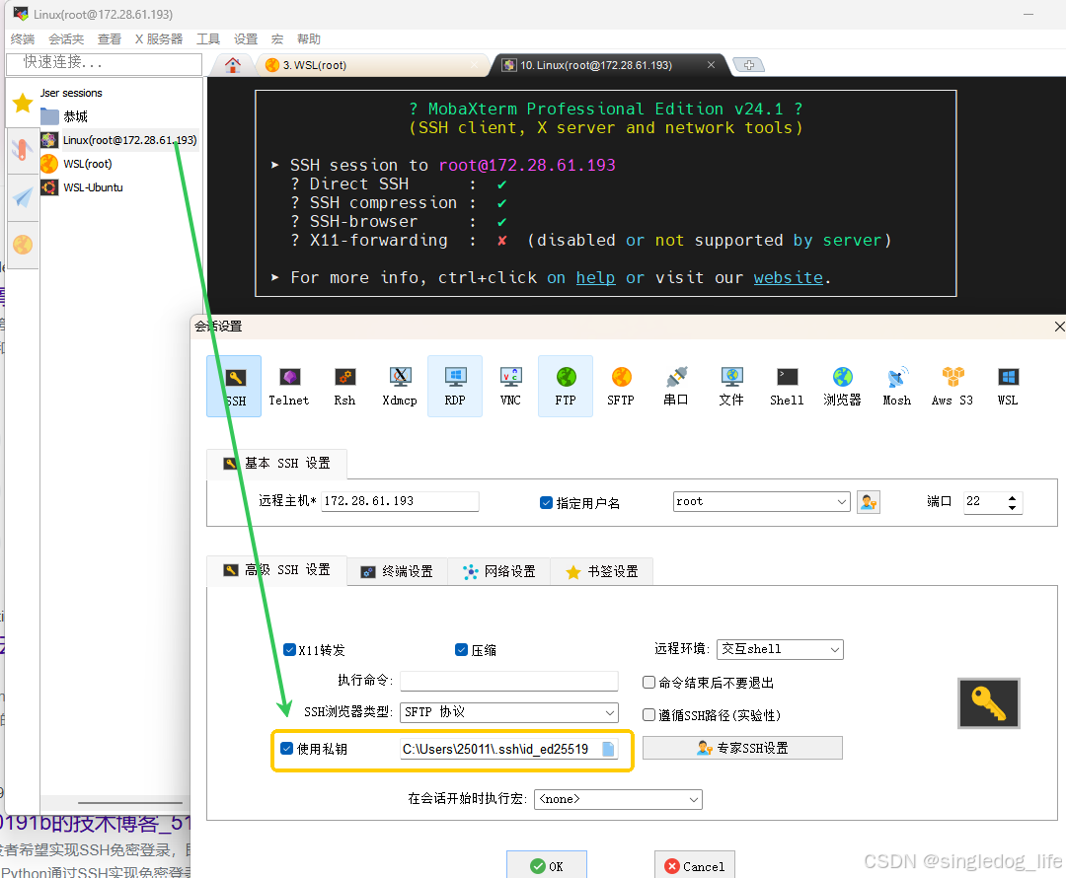Choose the Shell session type
1066x878 pixels.
(787, 386)
